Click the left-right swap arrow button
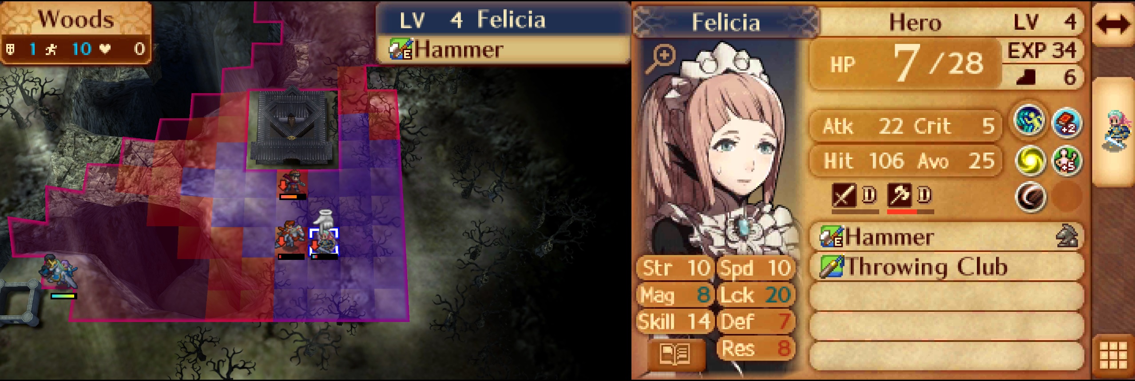The width and height of the screenshot is (1135, 381). pos(1112,24)
